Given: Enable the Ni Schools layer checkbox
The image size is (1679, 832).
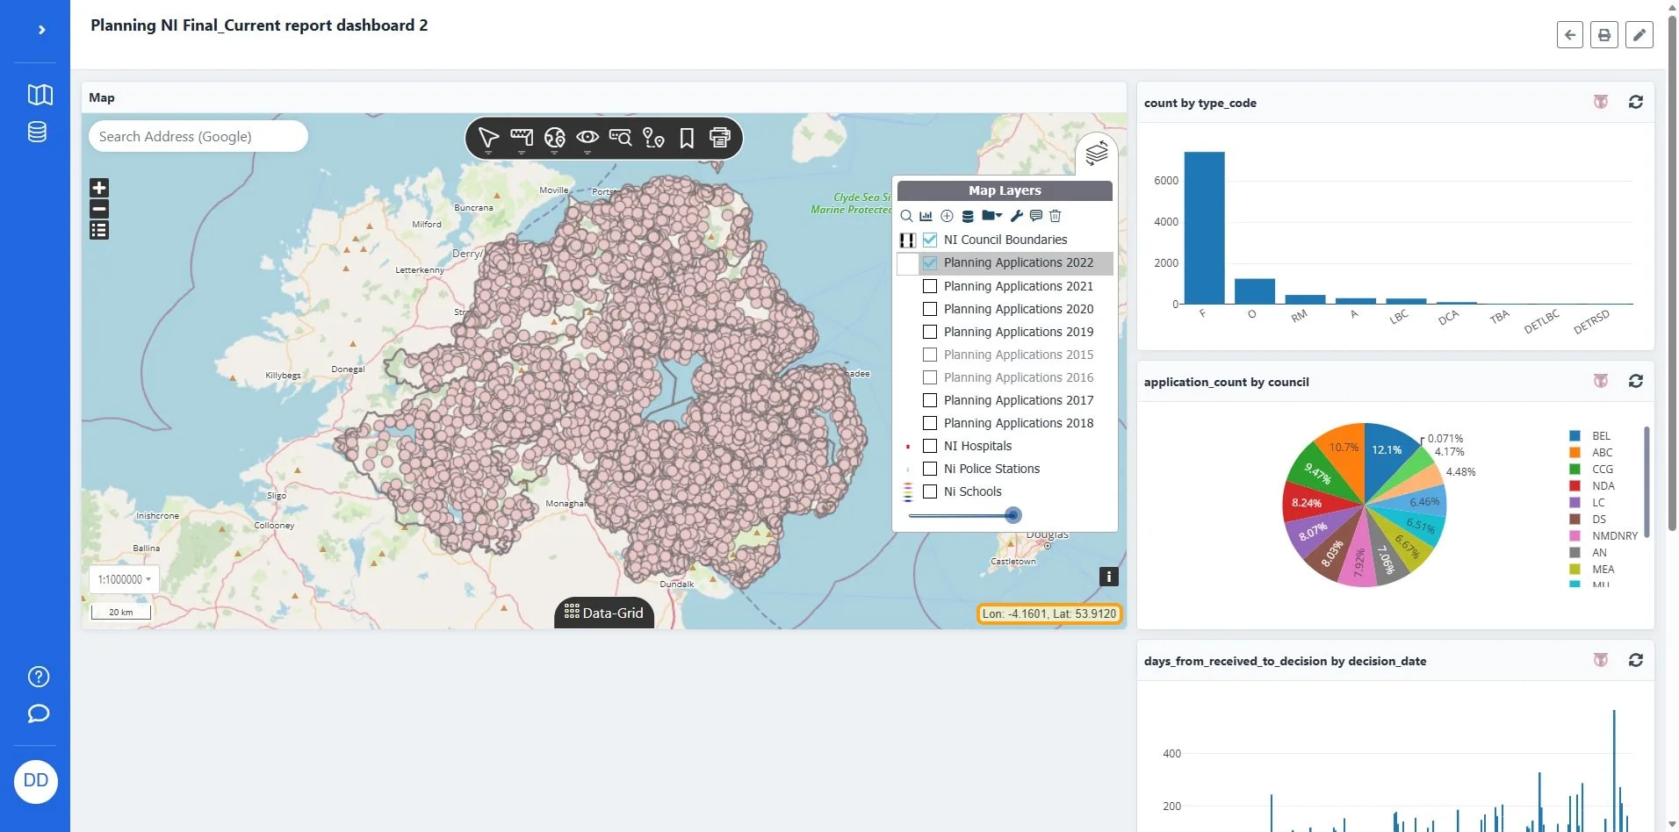Looking at the screenshot, I should (930, 491).
